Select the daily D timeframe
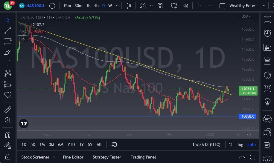274x163 pixels. pos(103,6)
